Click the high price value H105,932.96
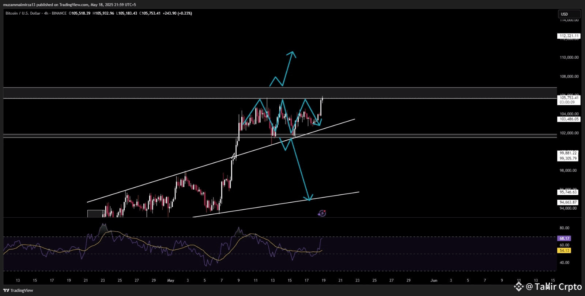The height and width of the screenshot is (296, 585). 103,13
